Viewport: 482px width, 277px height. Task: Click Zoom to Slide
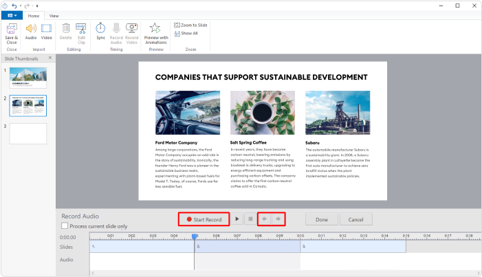coord(190,25)
